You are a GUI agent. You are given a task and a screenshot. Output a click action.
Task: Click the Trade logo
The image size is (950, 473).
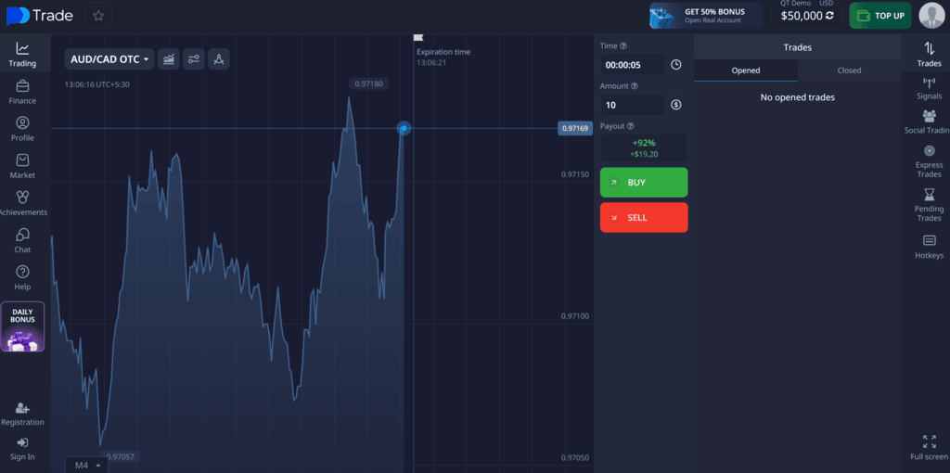click(x=40, y=16)
